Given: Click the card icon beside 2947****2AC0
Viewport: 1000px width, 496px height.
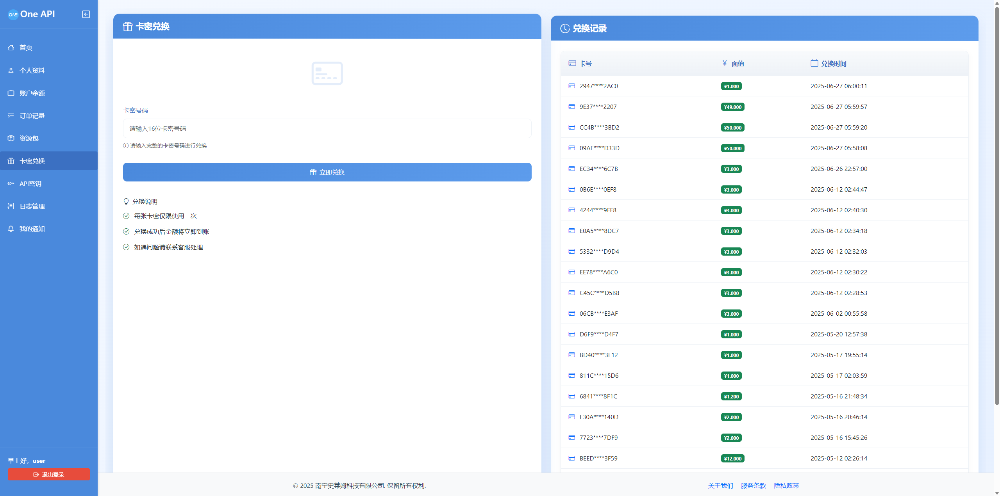Looking at the screenshot, I should [571, 86].
